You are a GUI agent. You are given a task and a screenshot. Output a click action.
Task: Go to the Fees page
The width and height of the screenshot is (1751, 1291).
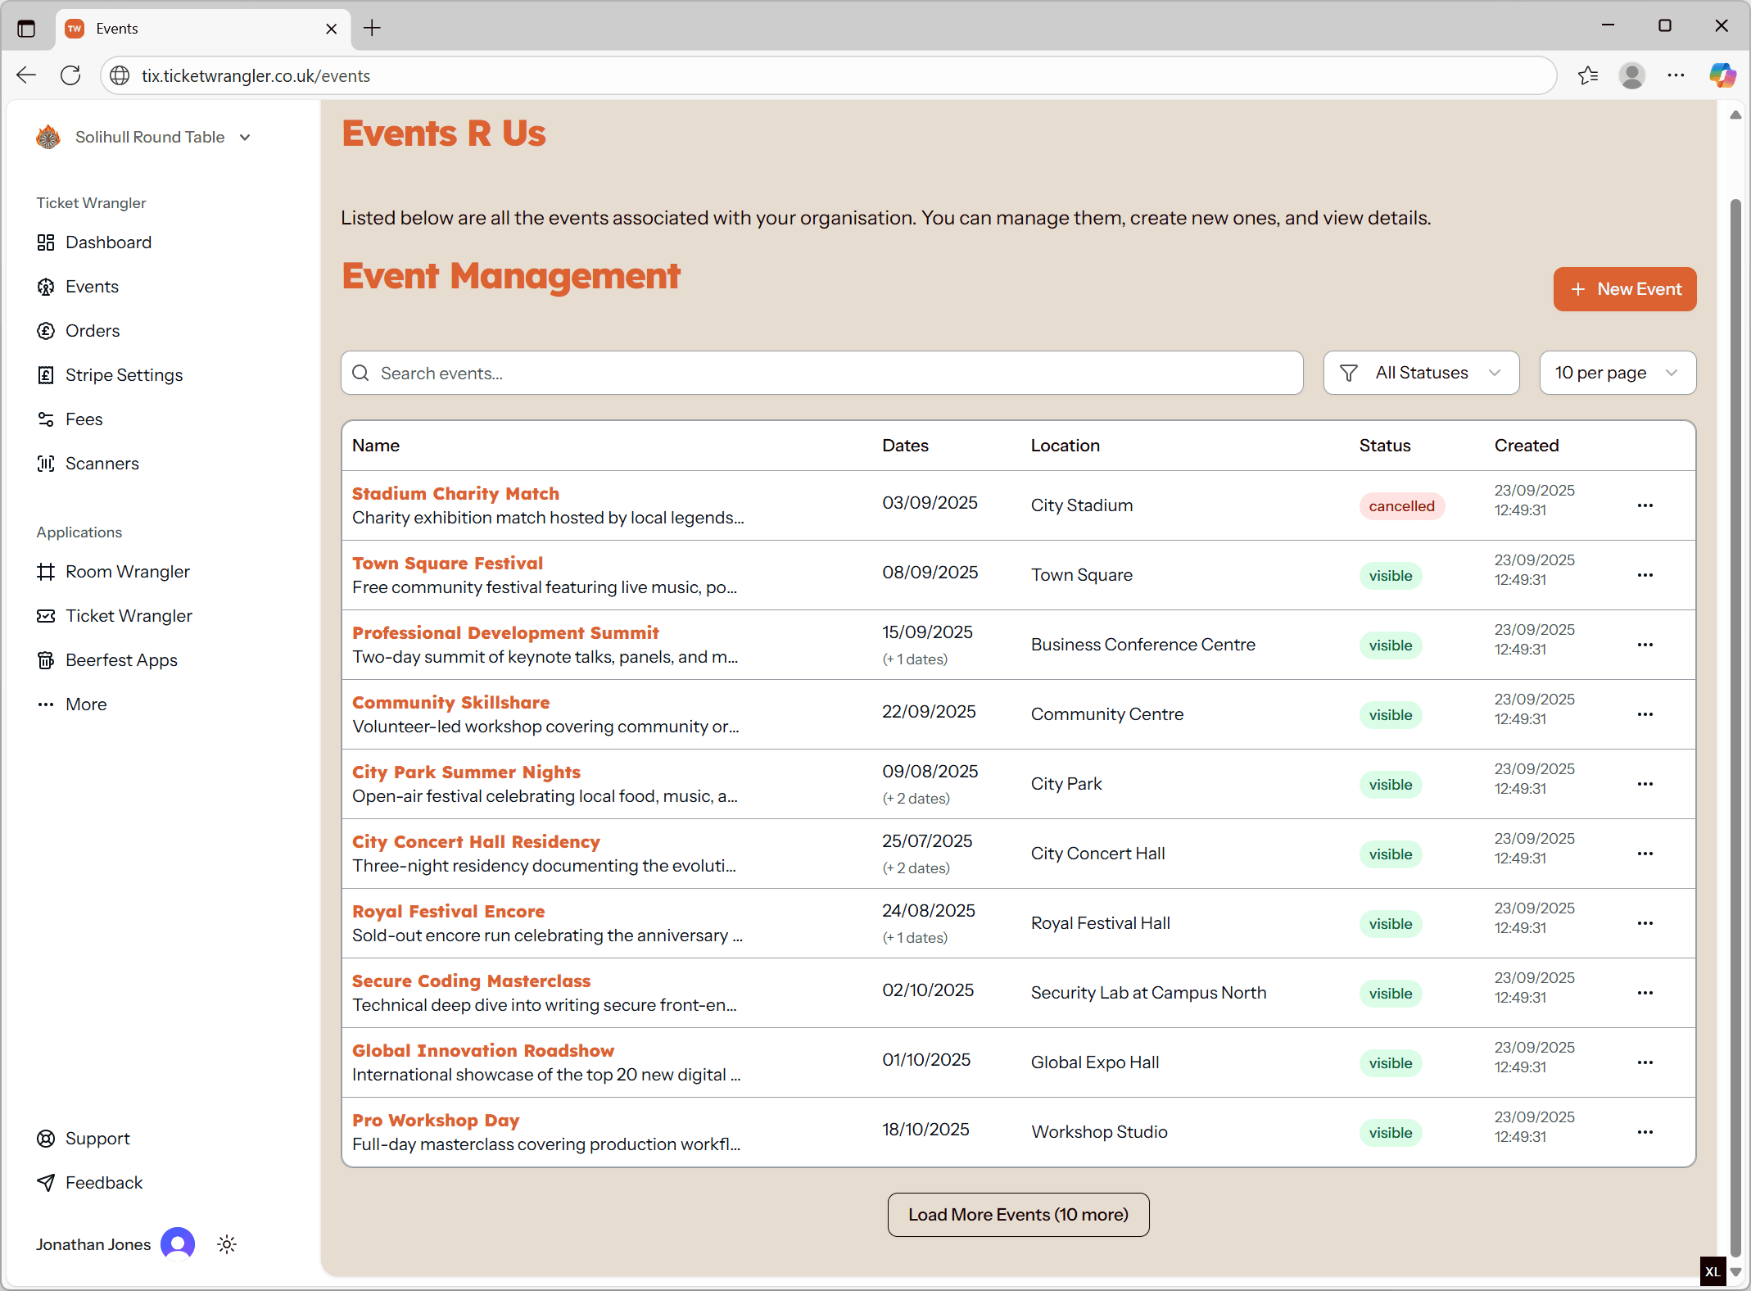[84, 419]
